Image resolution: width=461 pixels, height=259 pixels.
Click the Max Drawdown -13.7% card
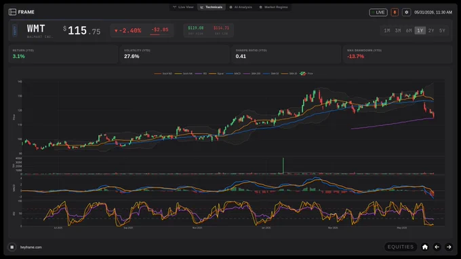click(x=397, y=54)
